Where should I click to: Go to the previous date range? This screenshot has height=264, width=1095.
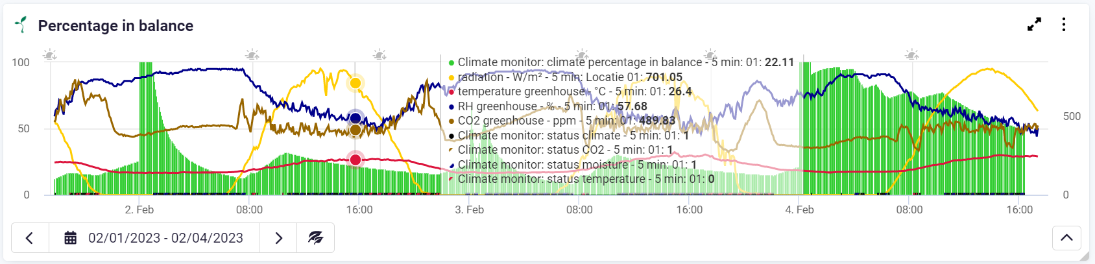pyautogui.click(x=30, y=238)
